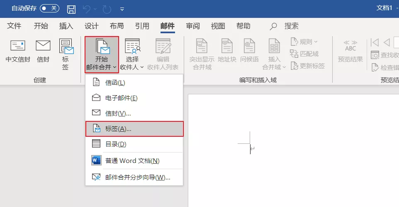Choose 电子邮件(E) from the dropdown menu
The width and height of the screenshot is (399, 207).
[x=134, y=98]
